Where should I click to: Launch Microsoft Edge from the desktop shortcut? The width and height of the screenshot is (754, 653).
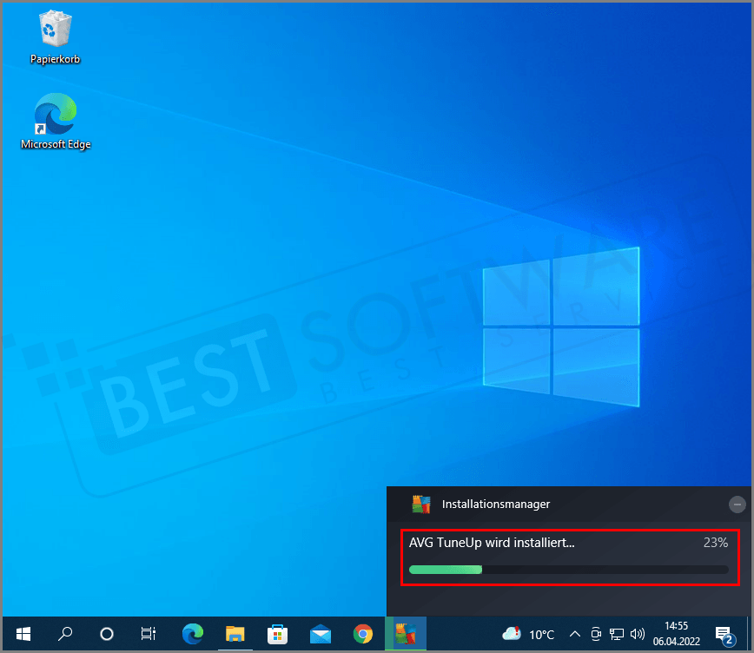(x=55, y=117)
